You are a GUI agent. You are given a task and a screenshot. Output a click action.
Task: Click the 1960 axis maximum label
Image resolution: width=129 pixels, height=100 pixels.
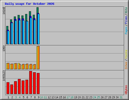(4, 48)
